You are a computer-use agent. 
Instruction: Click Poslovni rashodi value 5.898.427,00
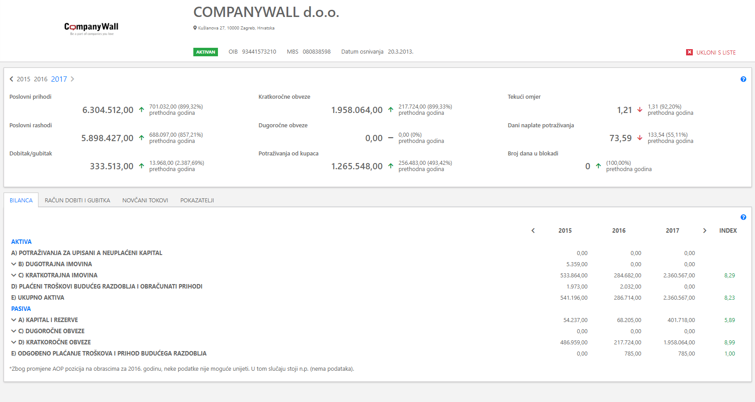pos(107,138)
